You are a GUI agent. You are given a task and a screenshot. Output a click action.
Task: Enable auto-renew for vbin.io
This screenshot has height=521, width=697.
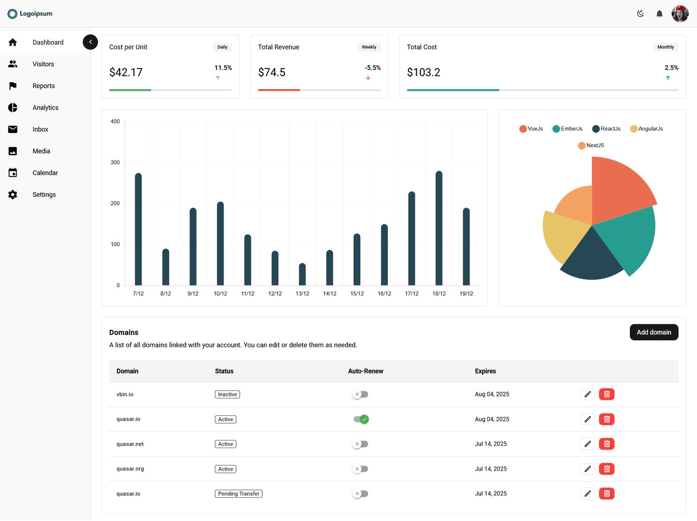(x=361, y=394)
